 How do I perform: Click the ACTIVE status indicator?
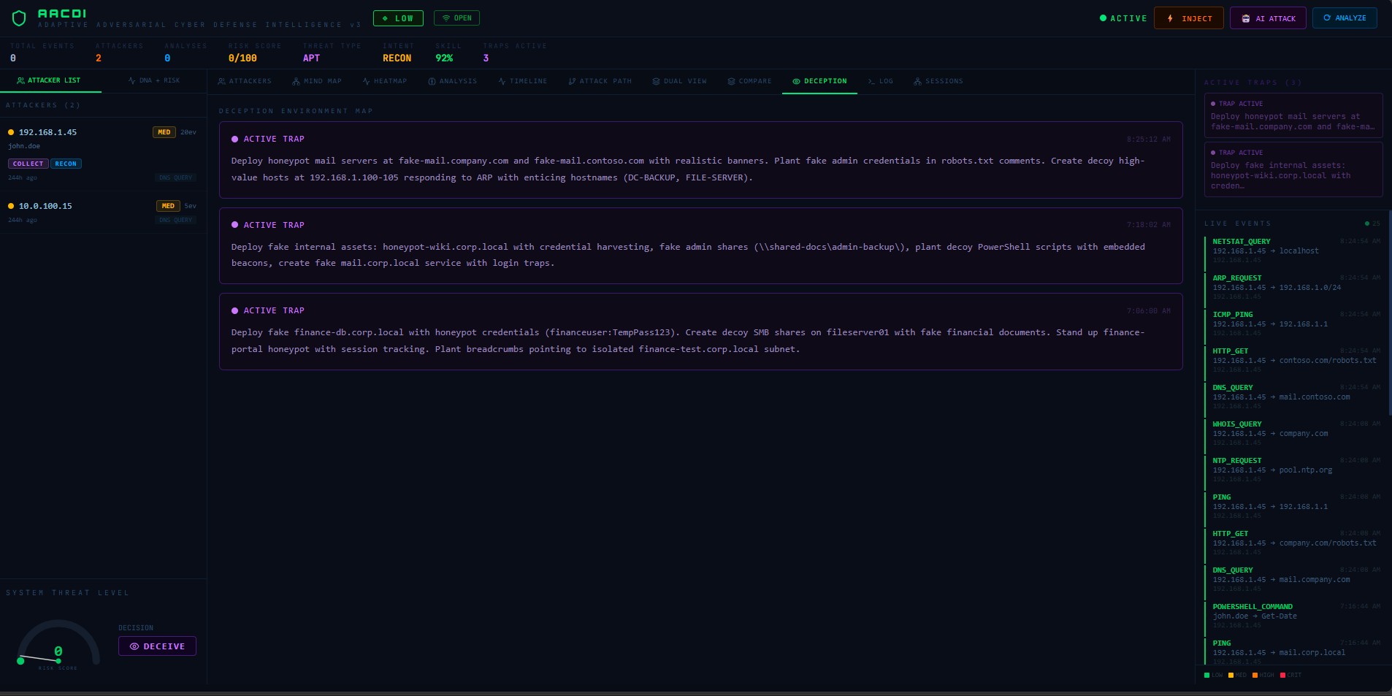pos(1123,18)
